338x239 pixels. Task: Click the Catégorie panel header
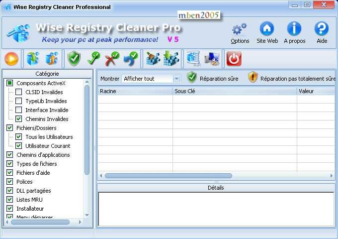[47, 74]
